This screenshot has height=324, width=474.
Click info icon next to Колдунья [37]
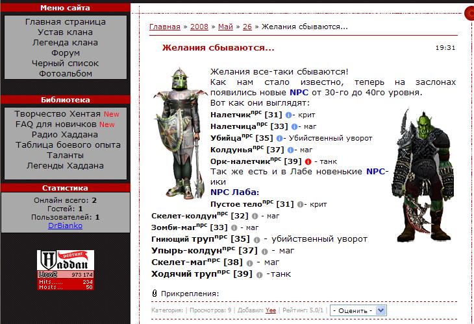point(290,150)
